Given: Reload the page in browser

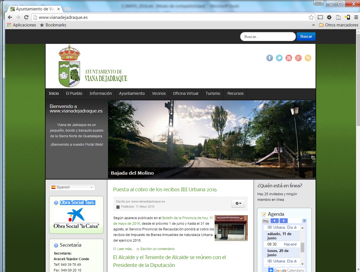Looking at the screenshot, I should (26, 17).
